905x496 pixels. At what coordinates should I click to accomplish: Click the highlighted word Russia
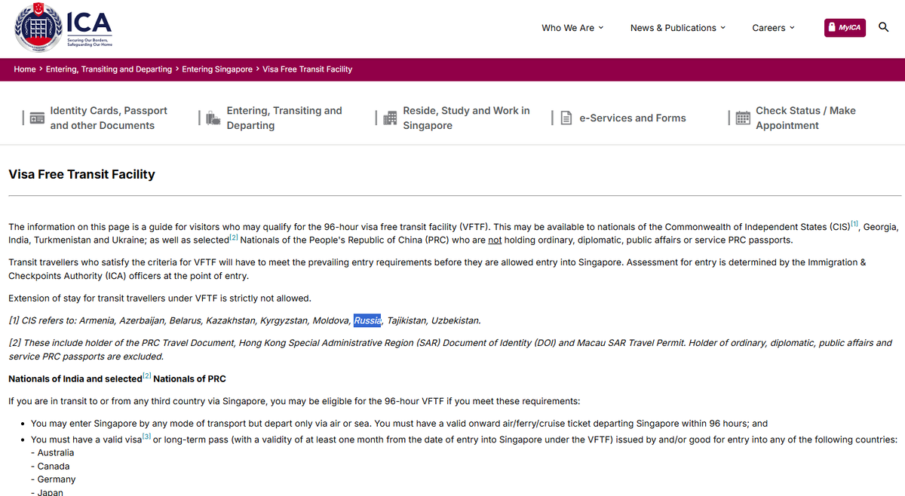[367, 320]
